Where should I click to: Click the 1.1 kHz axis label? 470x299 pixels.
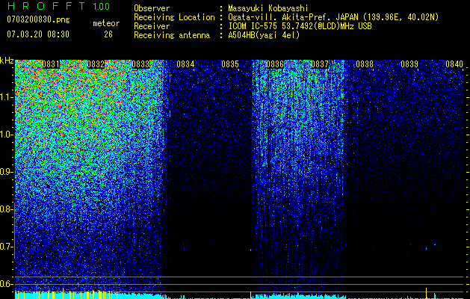point(7,97)
